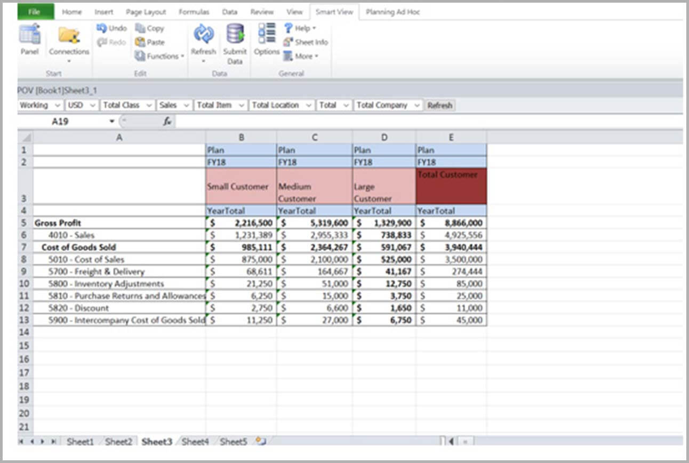689x463 pixels.
Task: Click the formula fx icon
Action: 167,122
